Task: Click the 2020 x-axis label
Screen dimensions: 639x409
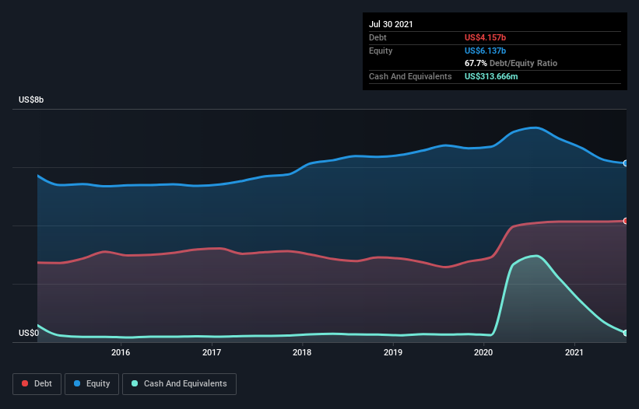Action: click(483, 352)
